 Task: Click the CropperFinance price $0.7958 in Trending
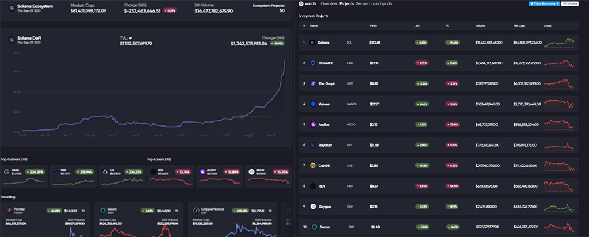click(x=257, y=211)
